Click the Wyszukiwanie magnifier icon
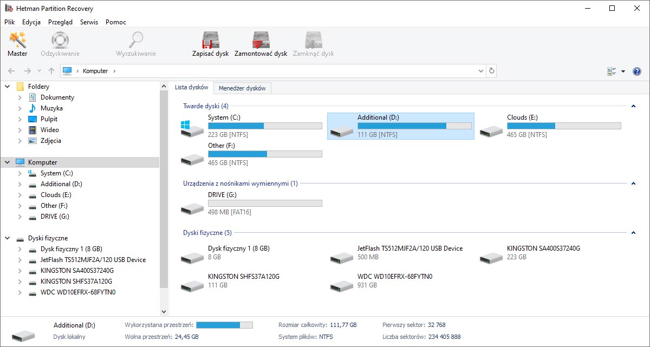The width and height of the screenshot is (650, 347). click(135, 41)
